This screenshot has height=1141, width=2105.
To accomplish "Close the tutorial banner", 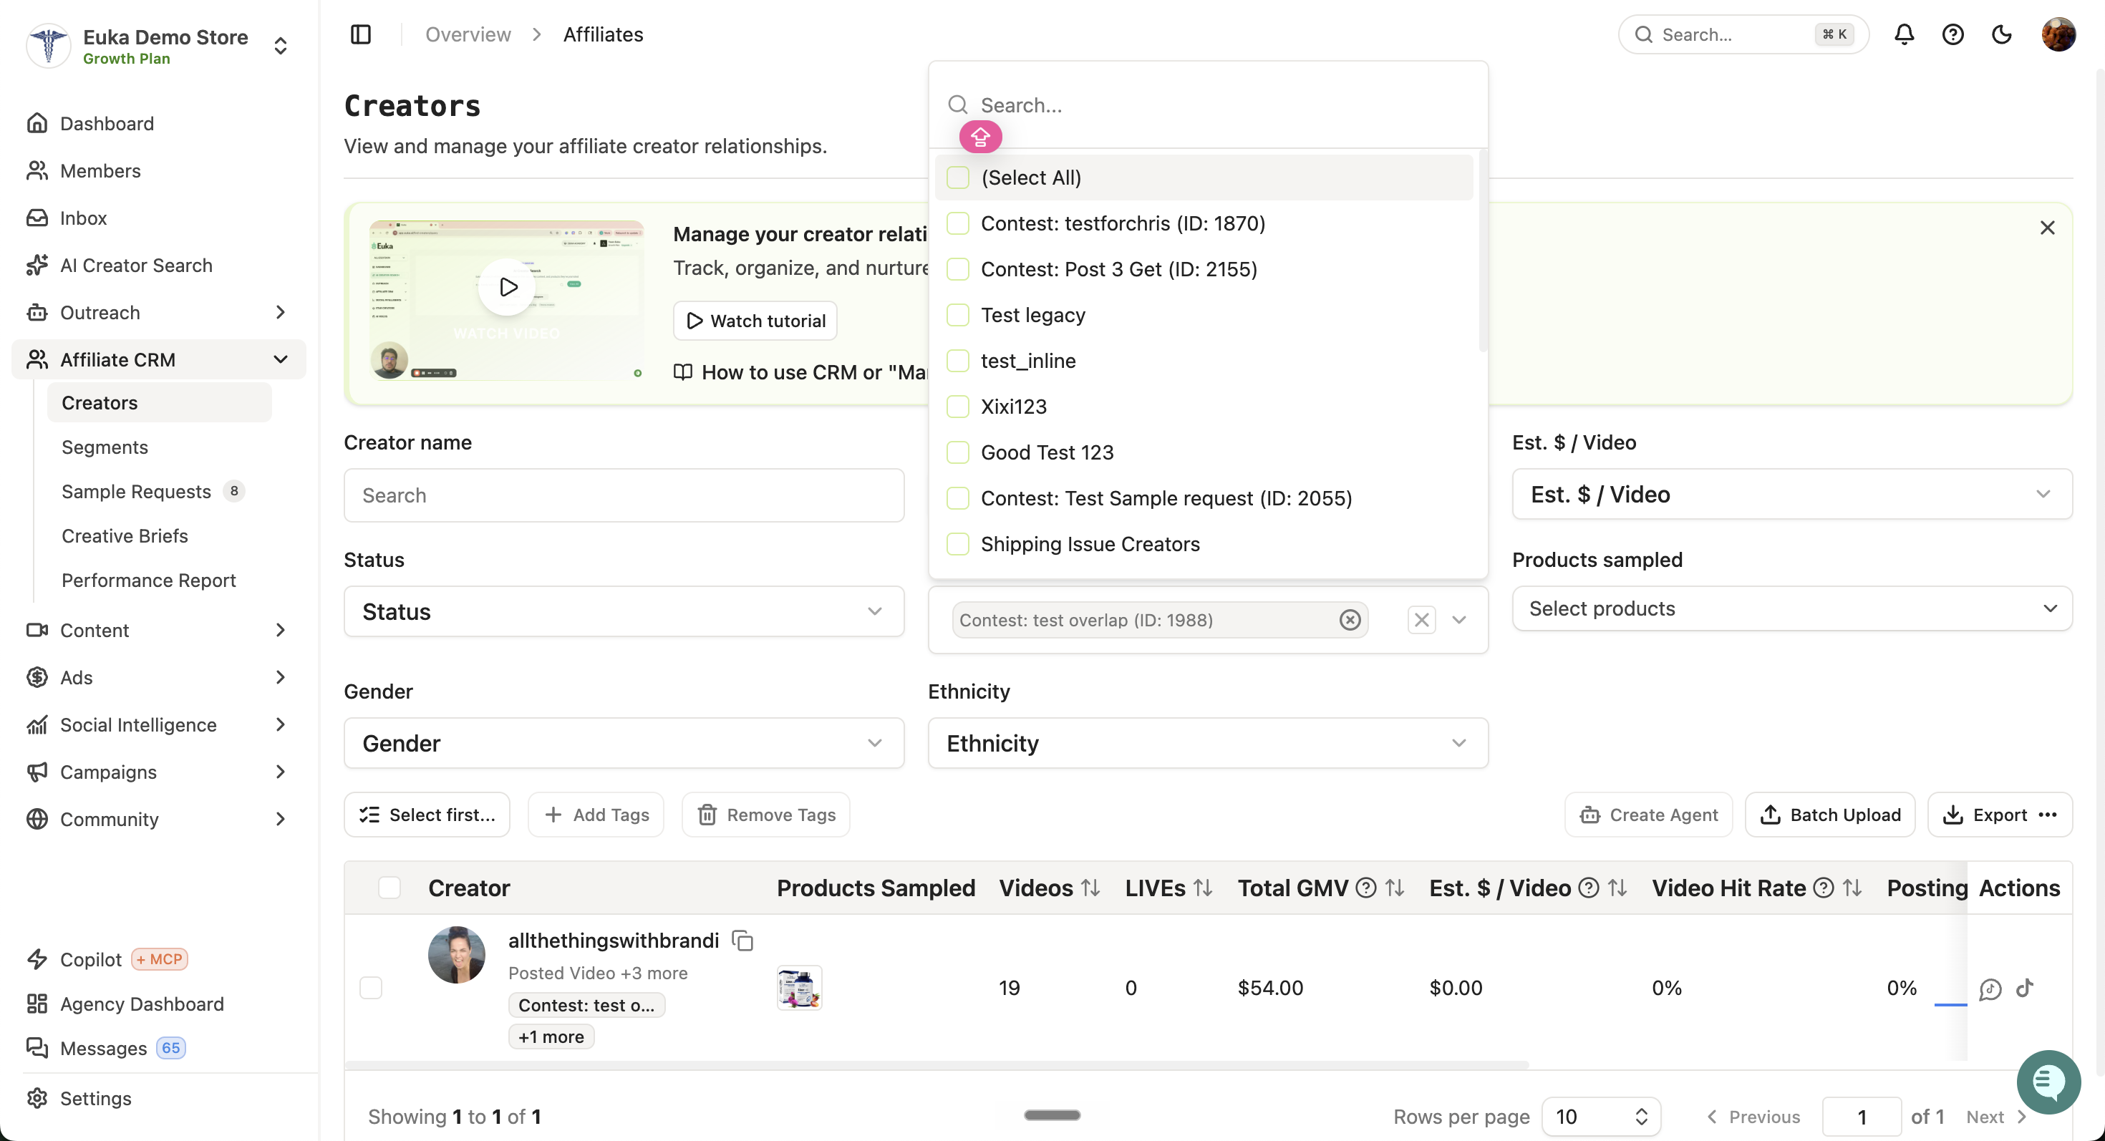I will (x=2047, y=228).
